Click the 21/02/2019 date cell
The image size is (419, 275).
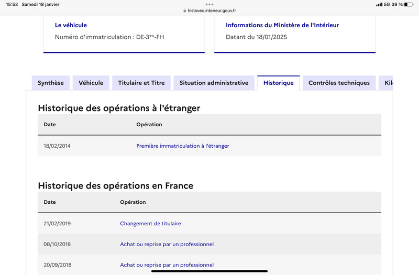pyautogui.click(x=57, y=224)
